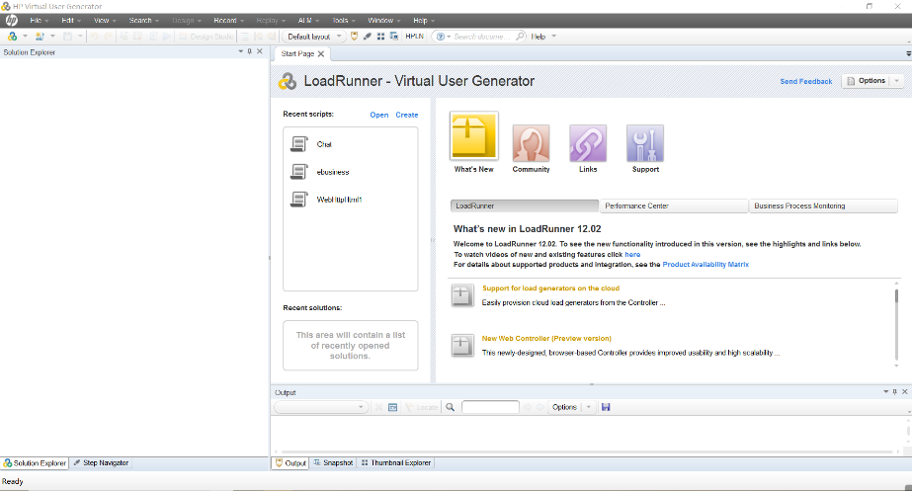This screenshot has height=491, width=912.
Task: Click the Step Navigator pen icon in toolbar
Action: [x=367, y=37]
